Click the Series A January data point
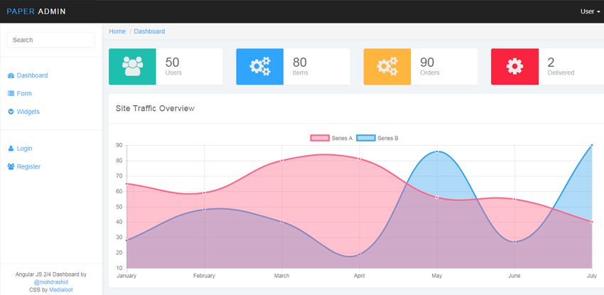 point(126,183)
